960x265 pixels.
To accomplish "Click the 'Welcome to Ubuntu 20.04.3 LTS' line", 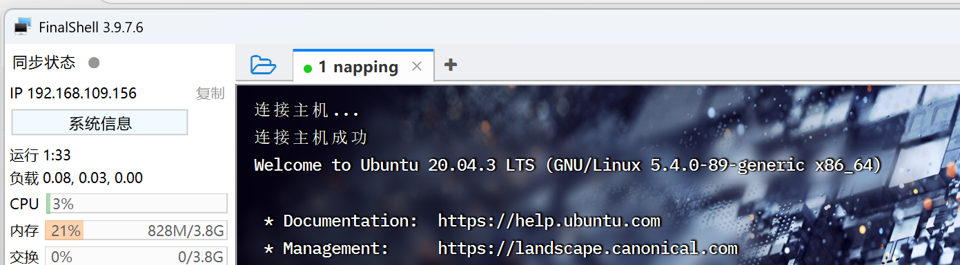I will (568, 165).
